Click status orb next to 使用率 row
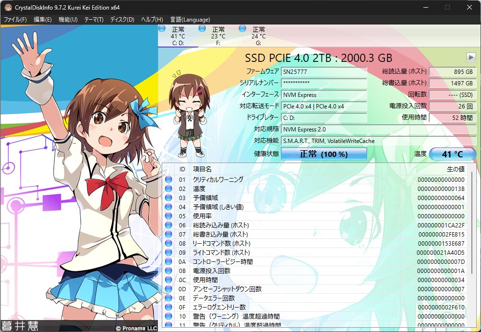Image resolution: width=481 pixels, height=332 pixels. click(168, 216)
